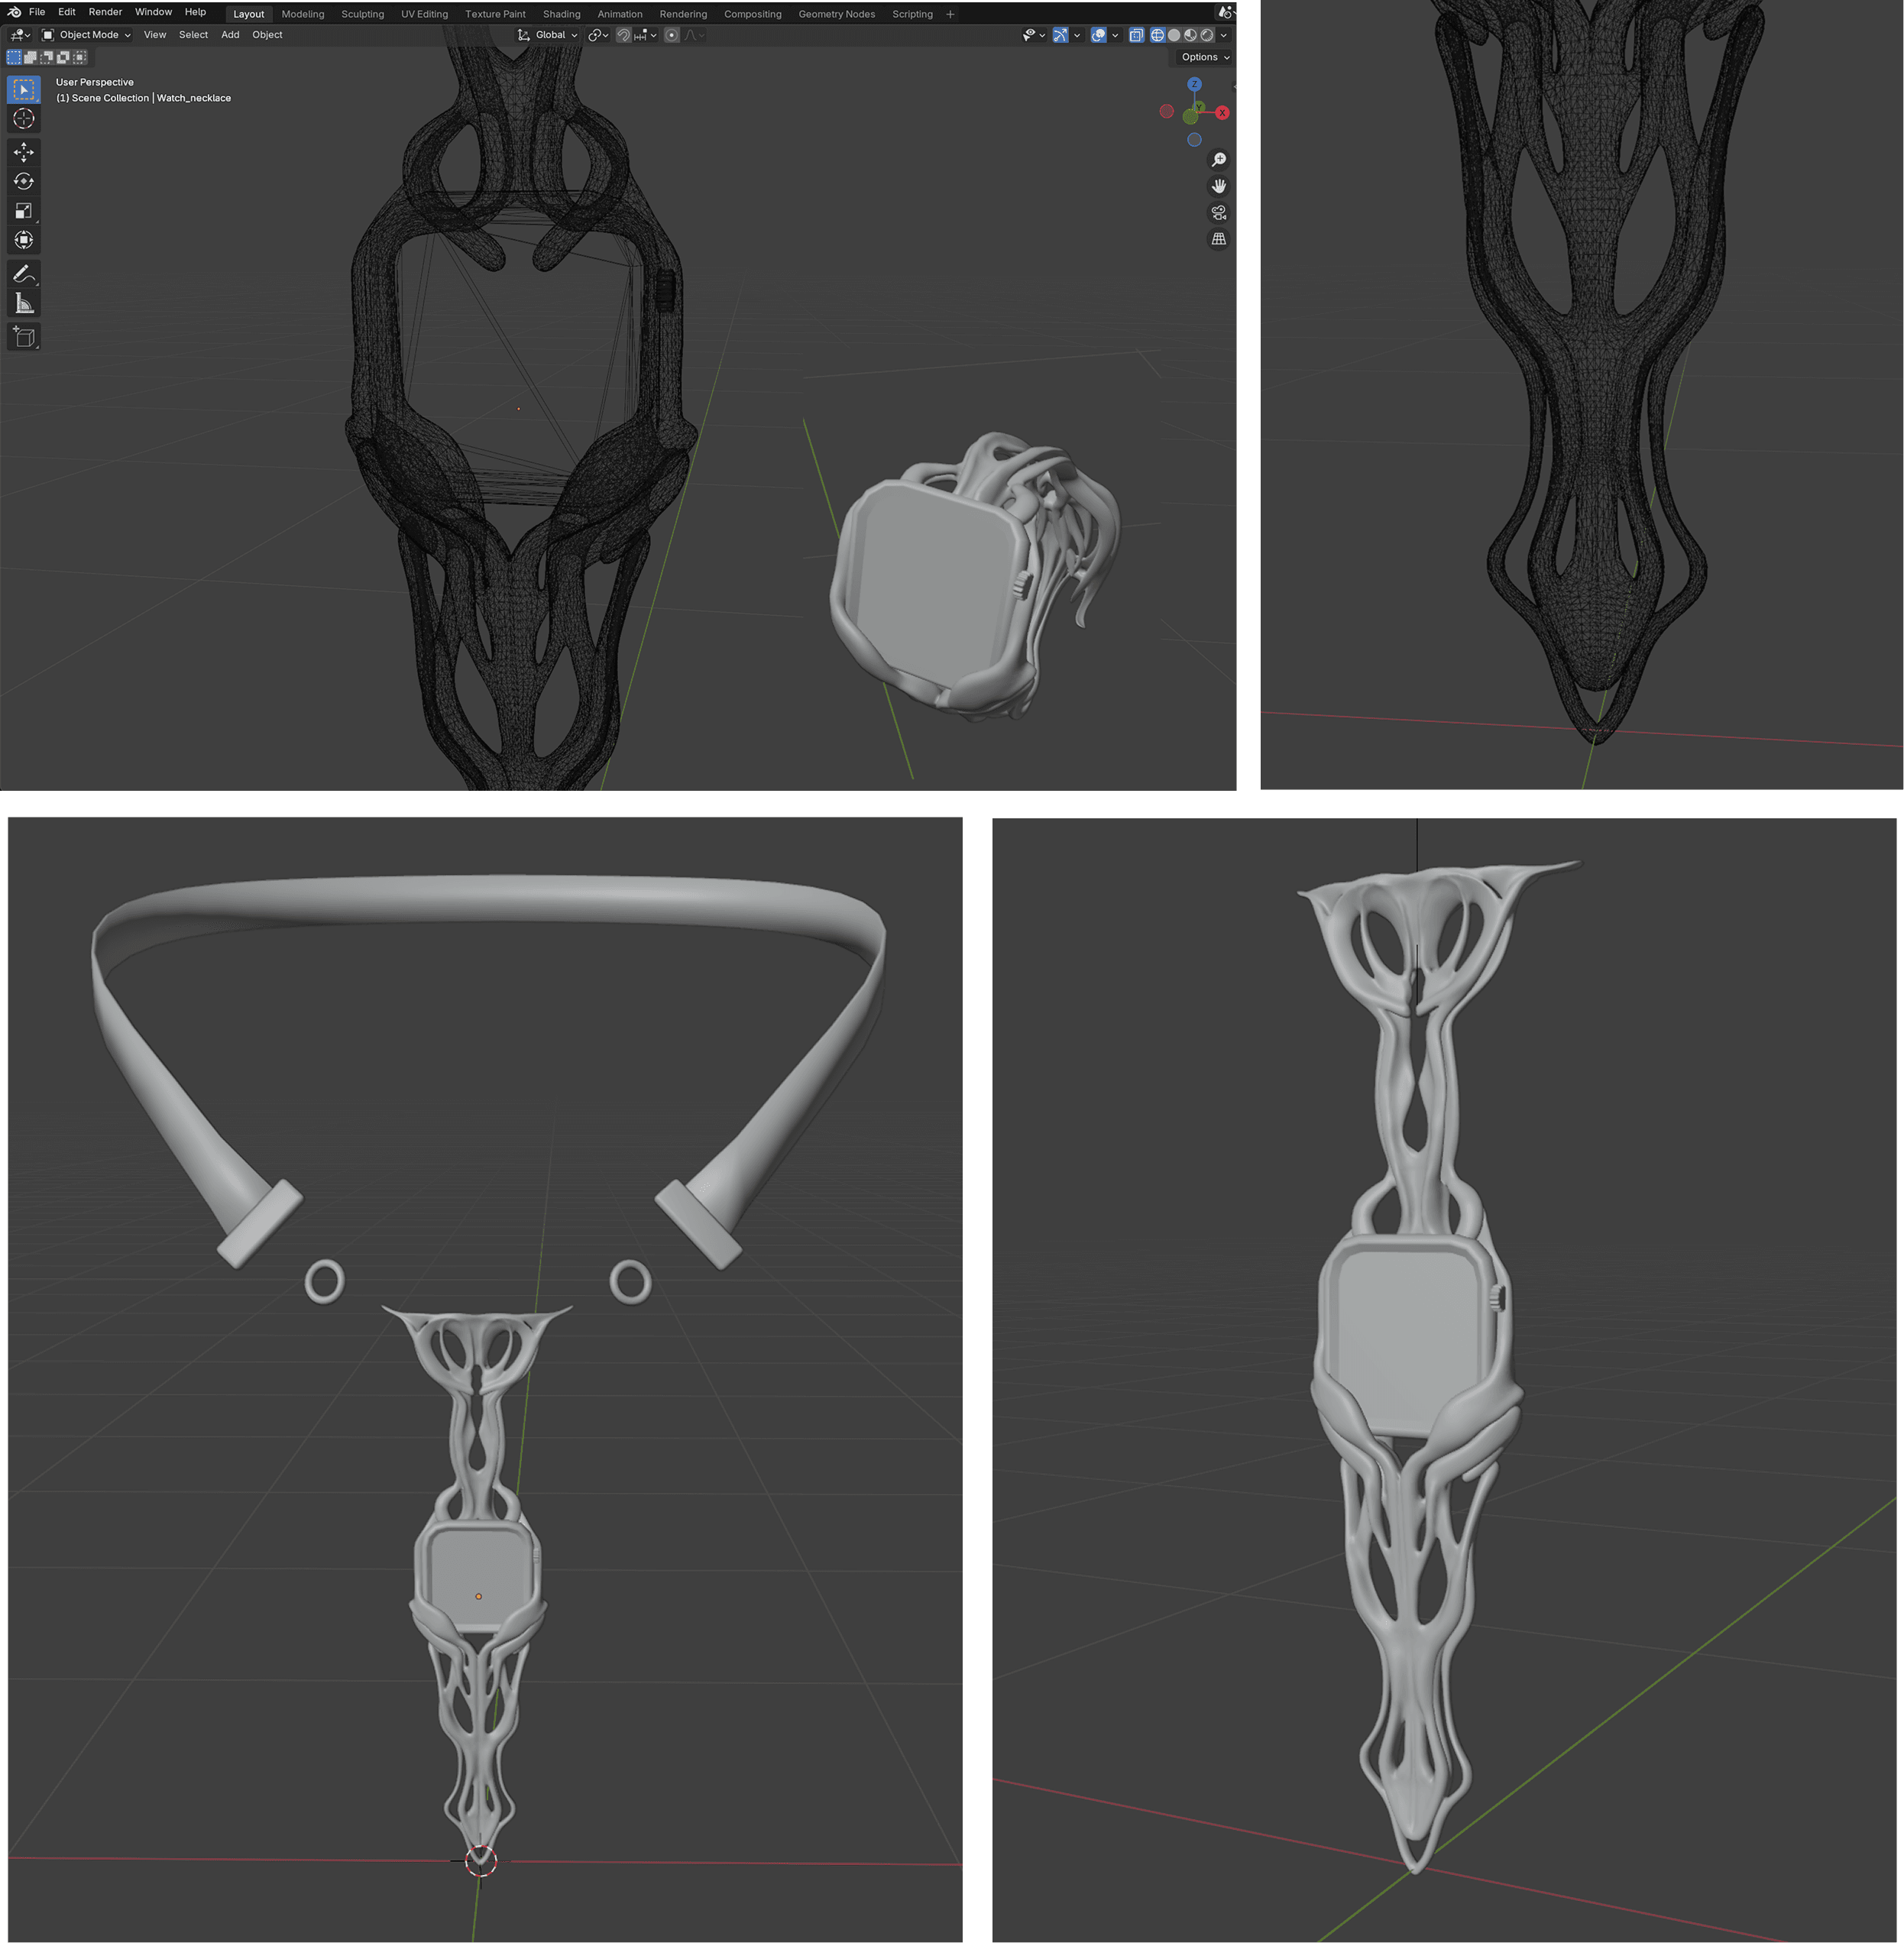Viewport: 1904px width, 1943px height.
Task: Toggle X-Ray display button
Action: [x=1136, y=35]
